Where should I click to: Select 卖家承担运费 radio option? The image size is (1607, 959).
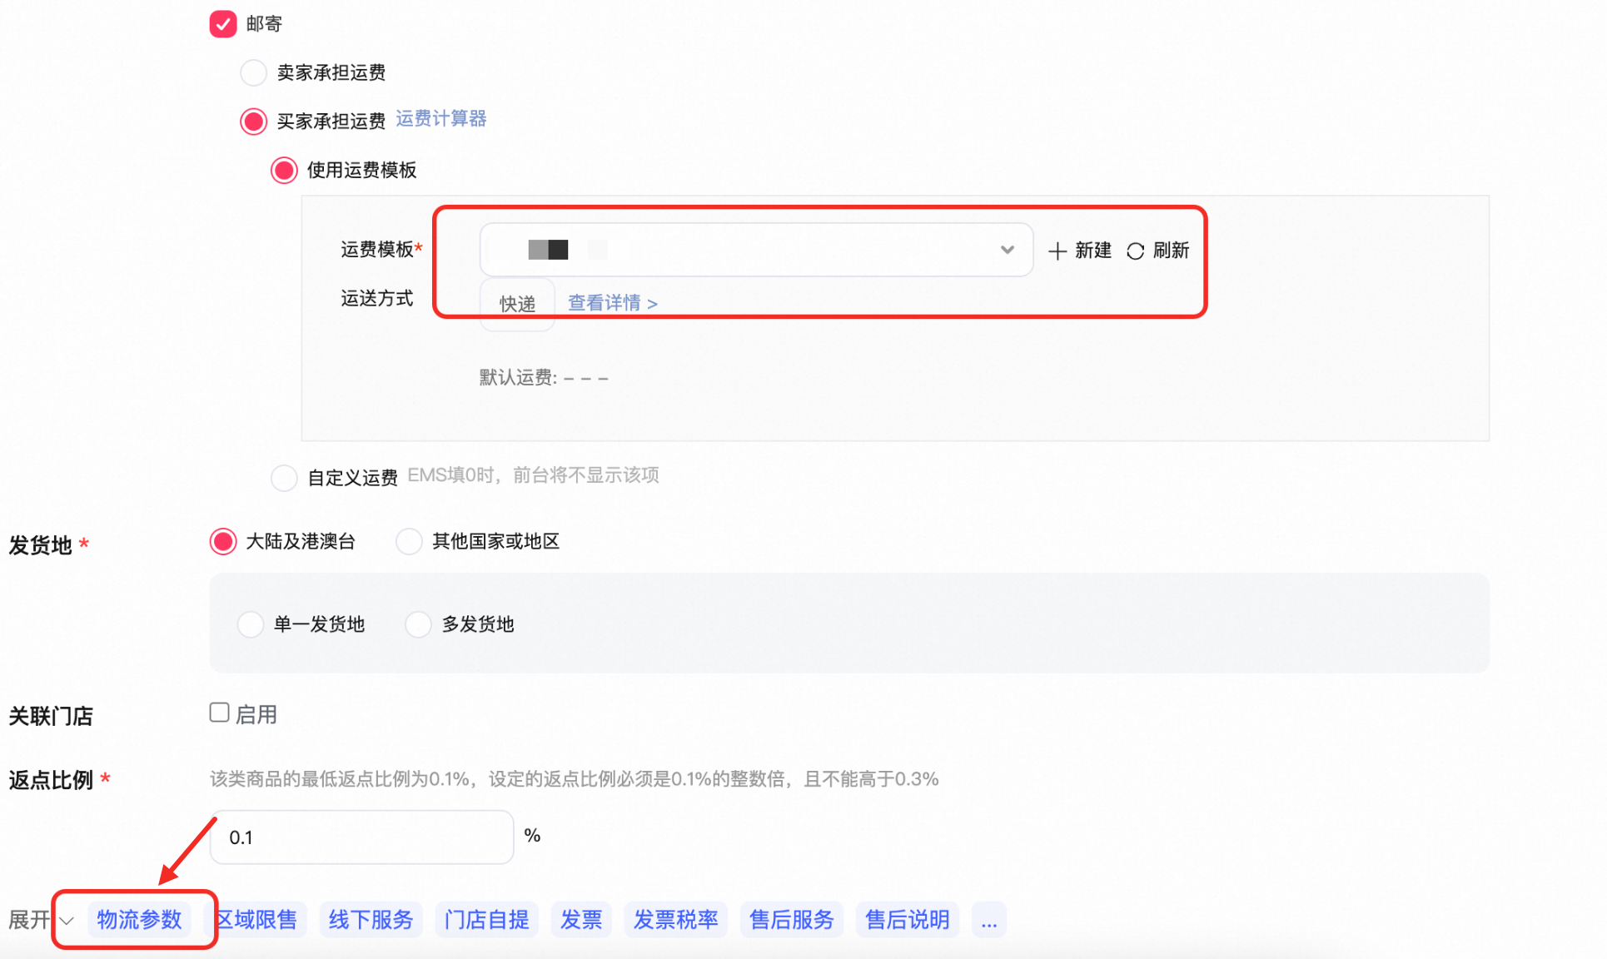(253, 72)
